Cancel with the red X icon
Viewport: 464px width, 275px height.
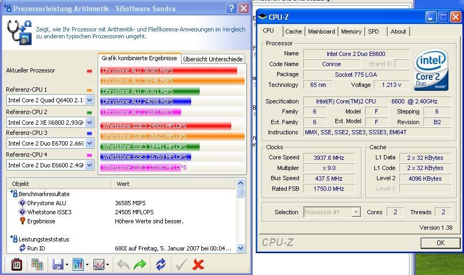[x=198, y=264]
